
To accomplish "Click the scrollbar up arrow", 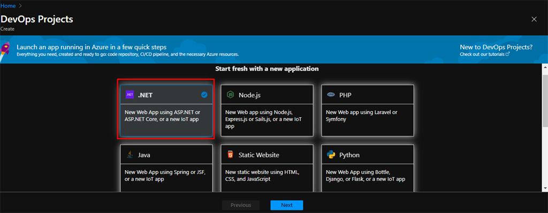I will click(545, 67).
